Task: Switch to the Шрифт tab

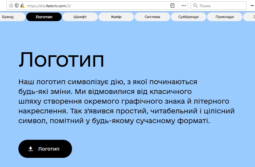Action: tap(80, 17)
